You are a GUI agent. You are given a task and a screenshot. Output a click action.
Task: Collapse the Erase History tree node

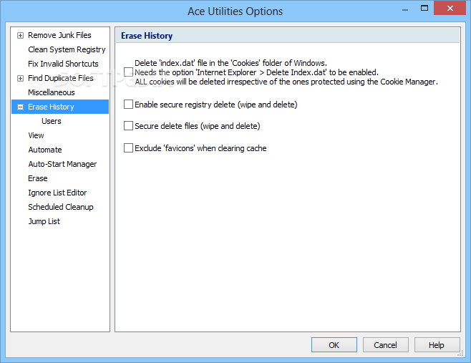pyautogui.click(x=20, y=107)
